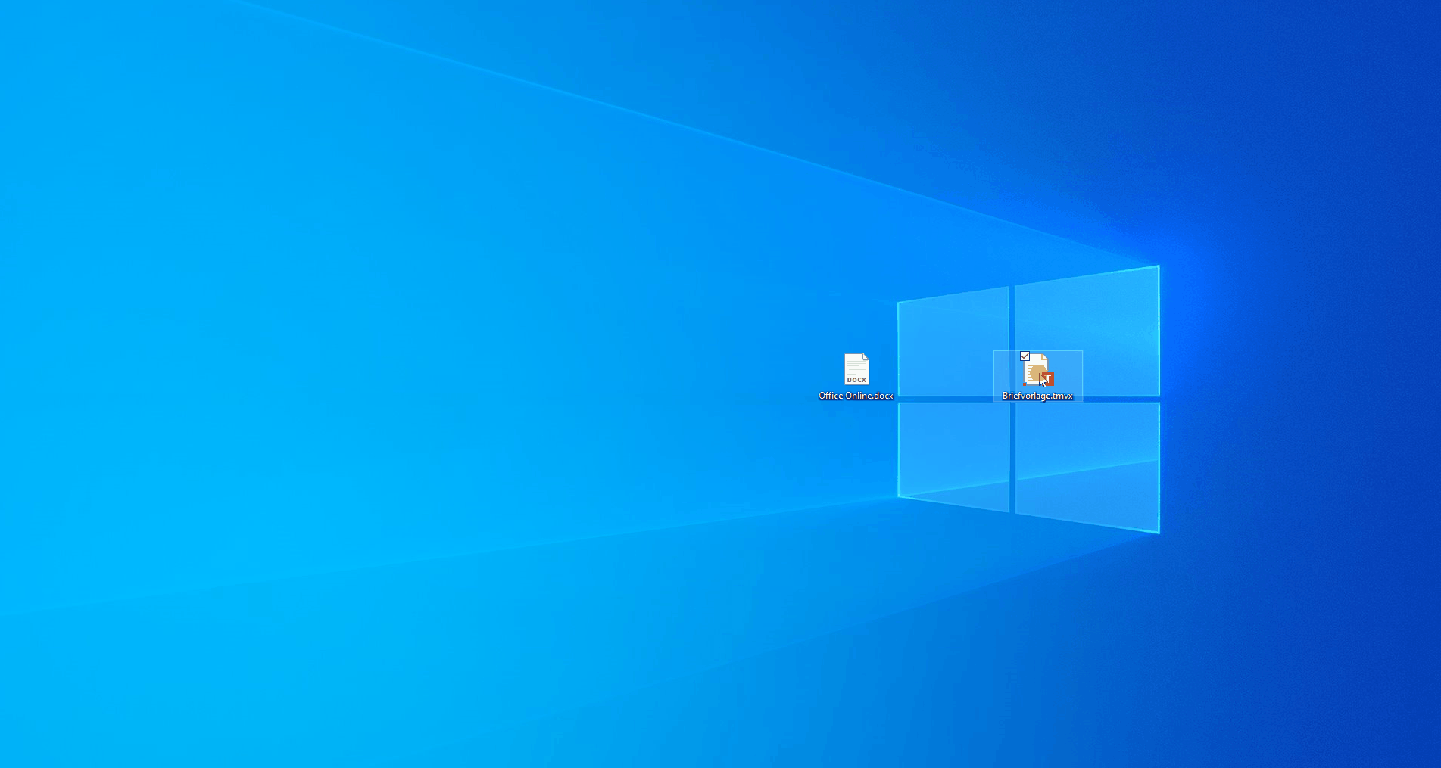Click text lines on Office Online.docx page icon
Screen dimensions: 1441x768
coord(855,365)
